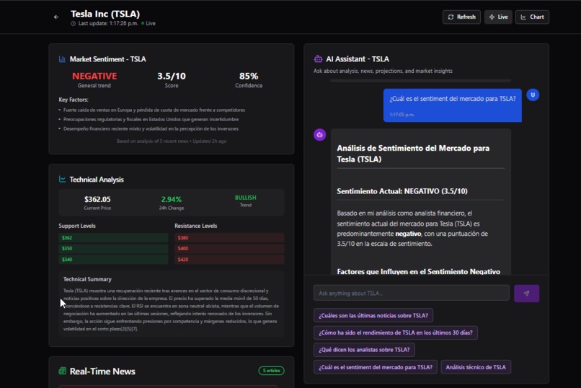
Task: Select suggestion about rendimiento de TSLA últimos 30 días
Action: coord(395,332)
